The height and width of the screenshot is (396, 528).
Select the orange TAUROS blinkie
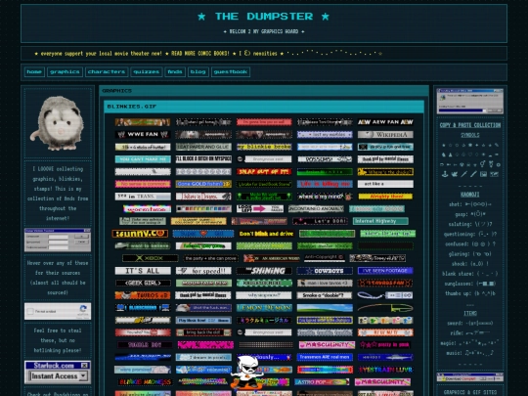point(143,295)
